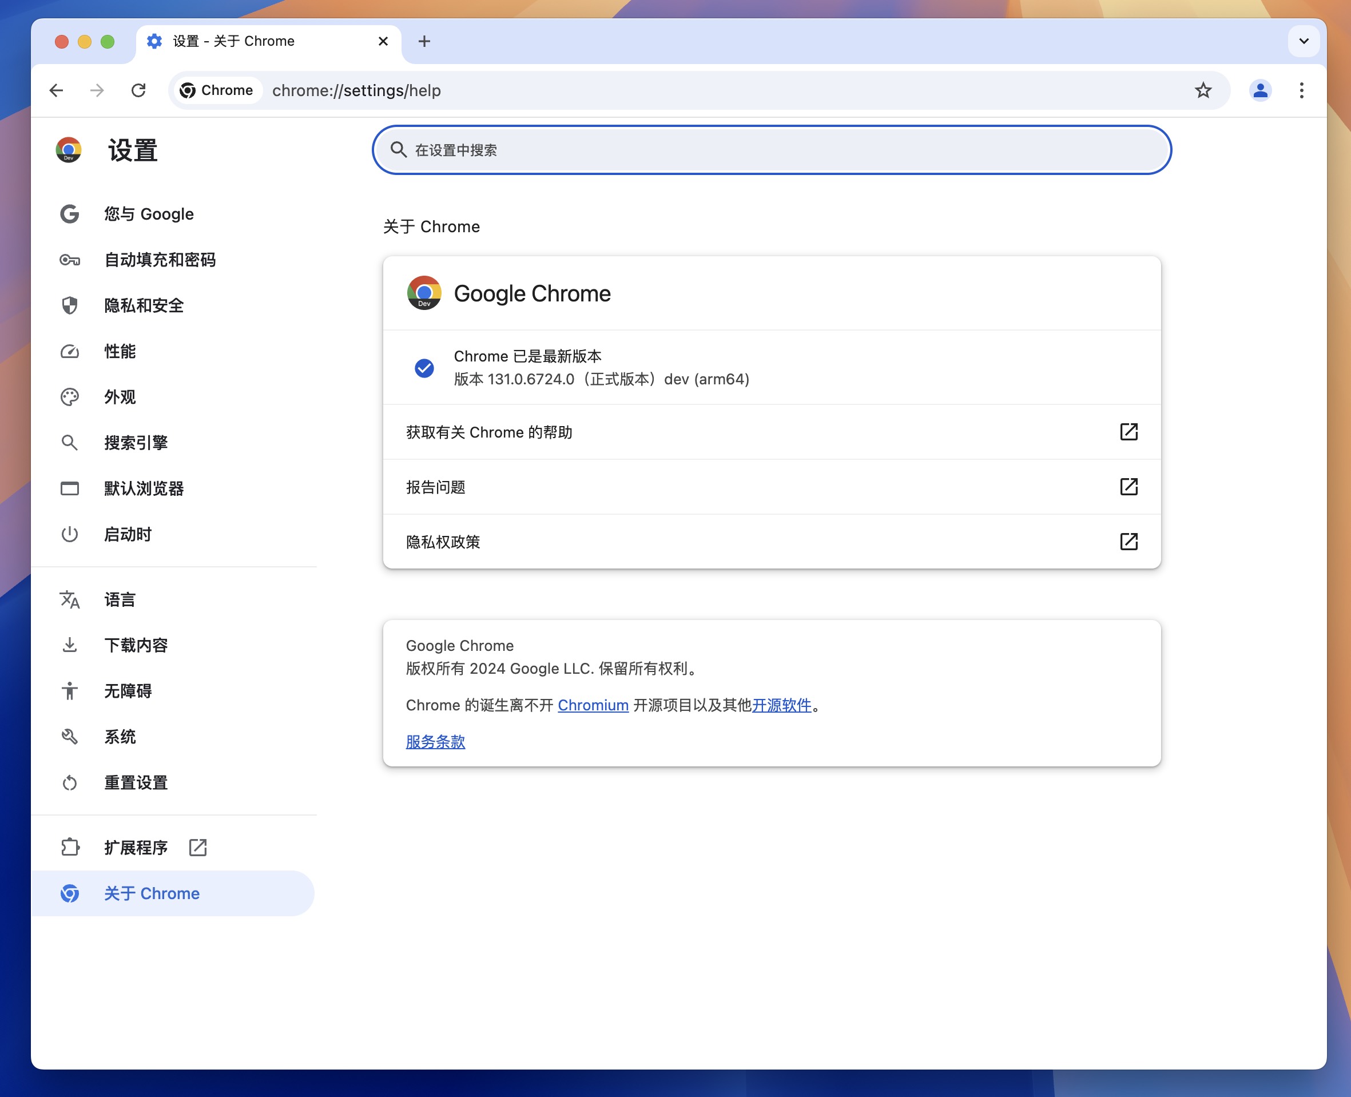
Task: Open 获取有关 Chrome 的帮助 row
Action: pyautogui.click(x=772, y=432)
